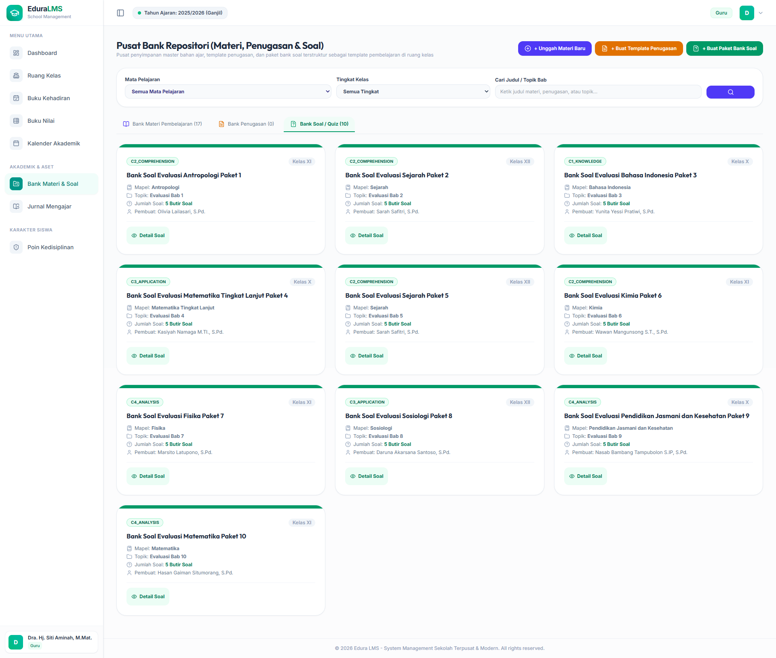Click the Guru role badge in header

(x=721, y=13)
